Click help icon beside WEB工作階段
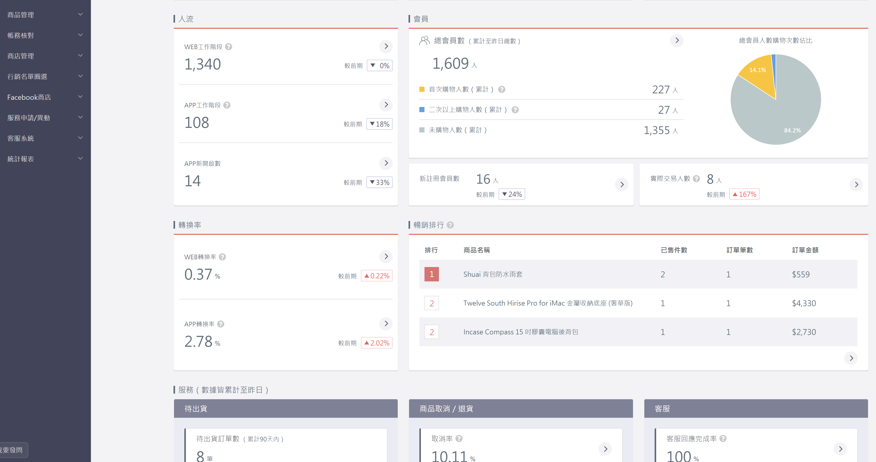 (x=229, y=47)
